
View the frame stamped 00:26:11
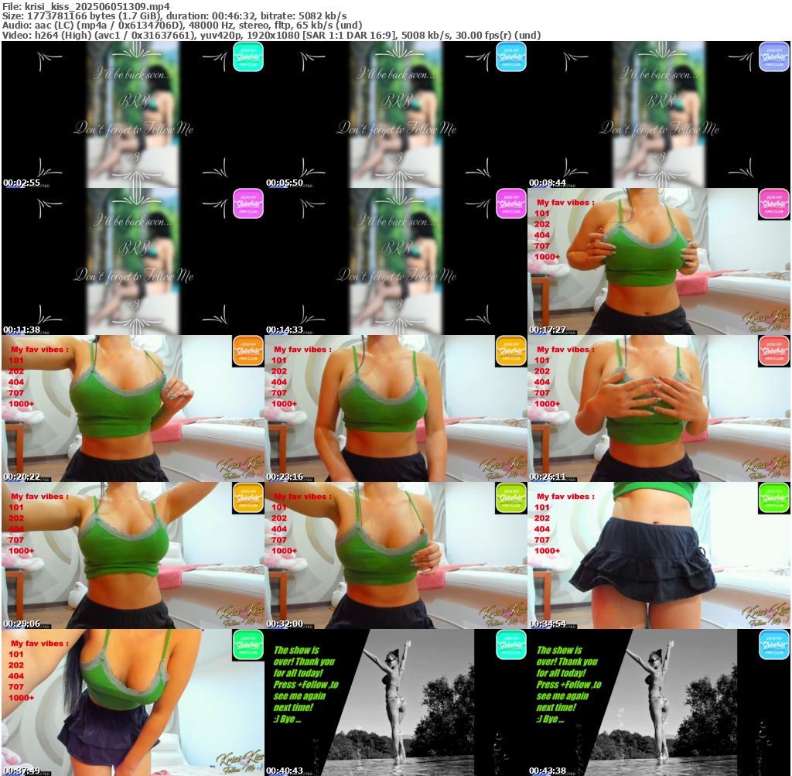[x=659, y=409]
